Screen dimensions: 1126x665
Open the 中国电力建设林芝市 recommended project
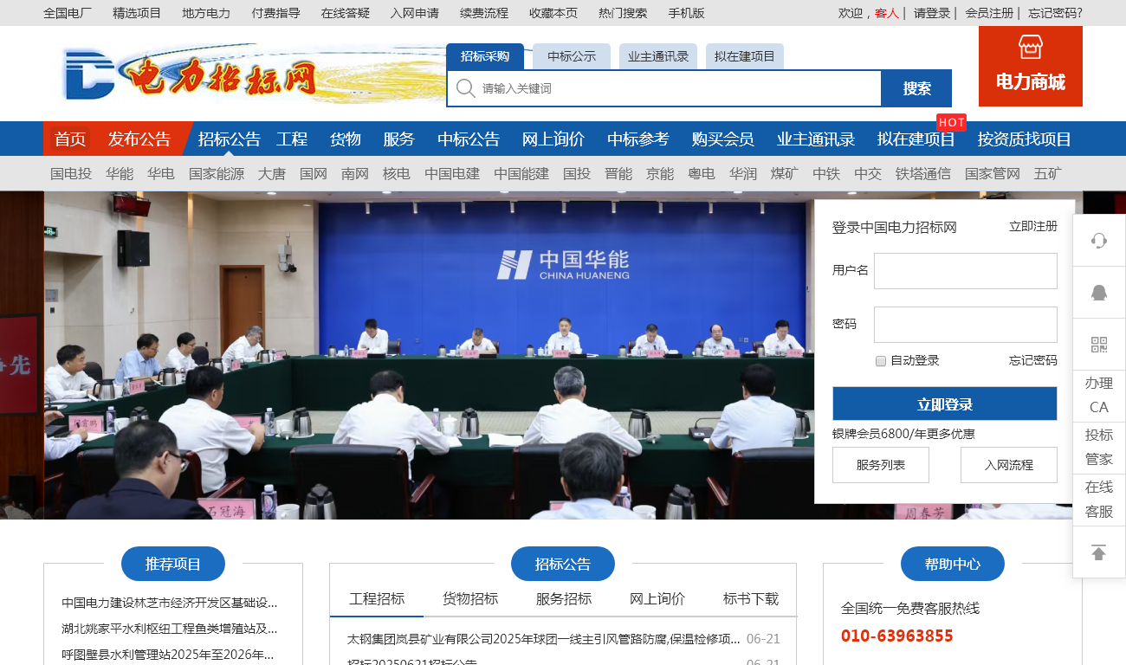[170, 603]
